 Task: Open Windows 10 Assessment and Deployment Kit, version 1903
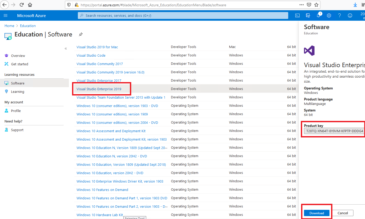click(x=121, y=139)
